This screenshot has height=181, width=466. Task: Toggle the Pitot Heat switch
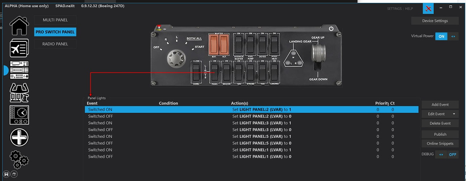click(x=274, y=44)
